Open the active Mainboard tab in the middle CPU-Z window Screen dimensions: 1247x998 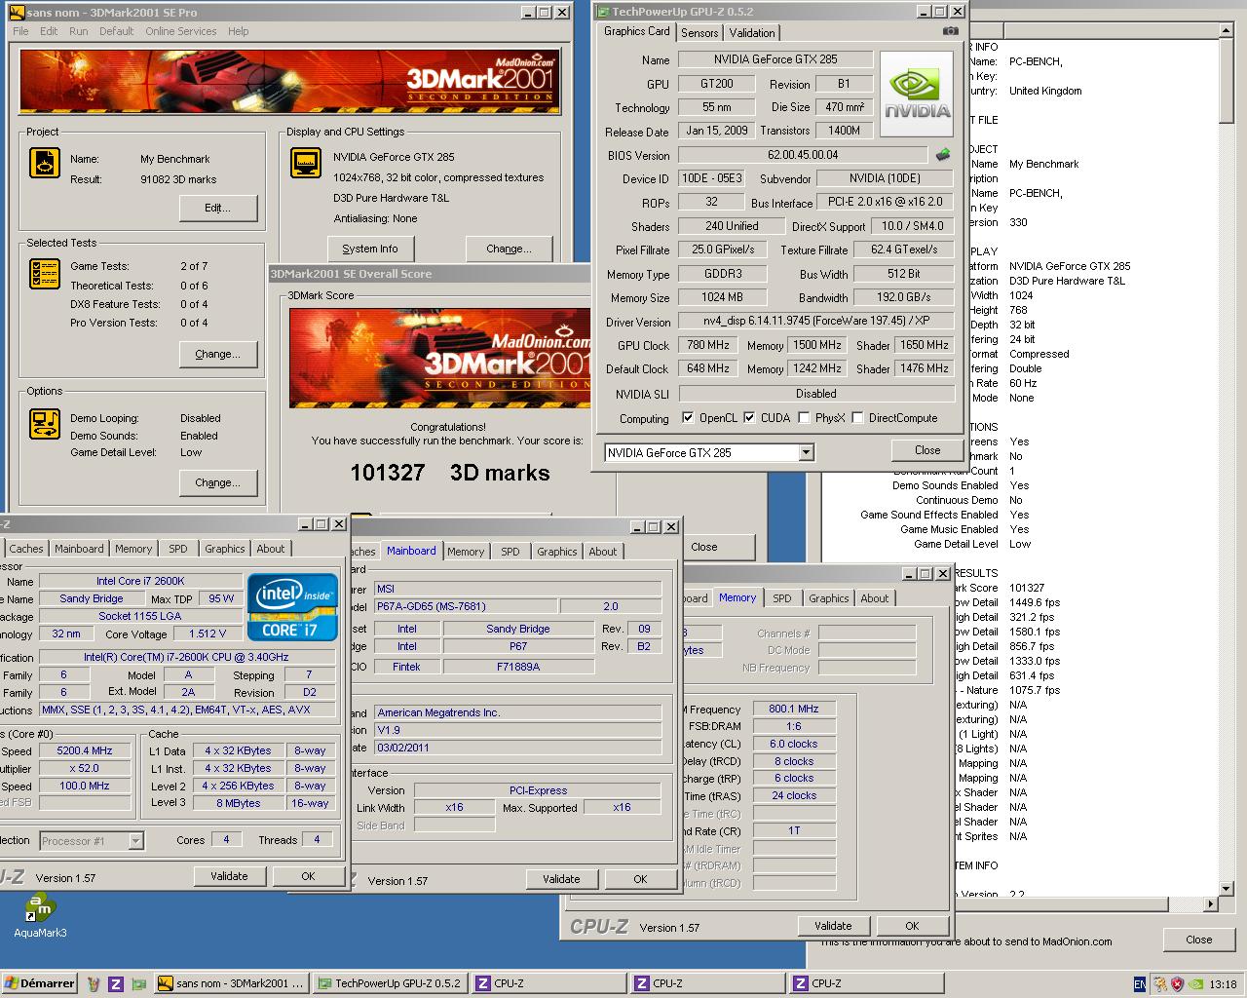[x=411, y=551]
